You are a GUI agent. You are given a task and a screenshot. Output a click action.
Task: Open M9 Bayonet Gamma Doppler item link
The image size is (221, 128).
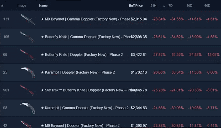86,19
